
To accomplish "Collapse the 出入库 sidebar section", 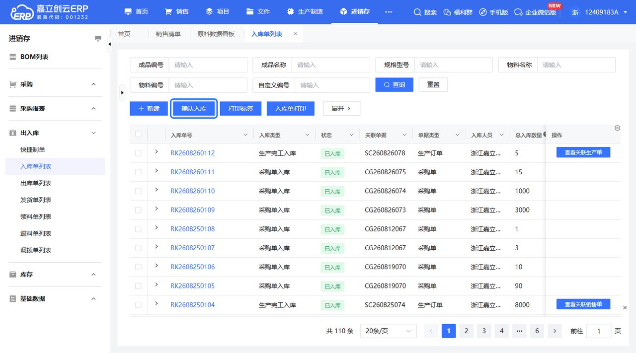I will (93, 133).
